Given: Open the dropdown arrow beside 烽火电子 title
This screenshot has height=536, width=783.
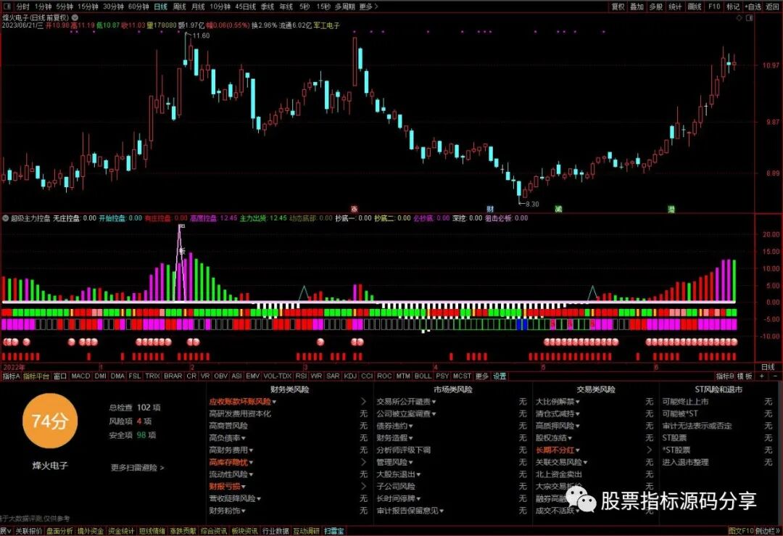Looking at the screenshot, I should (x=75, y=17).
